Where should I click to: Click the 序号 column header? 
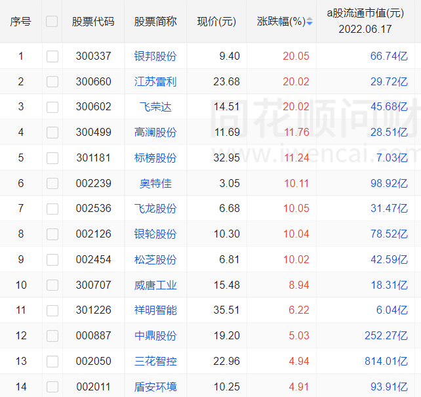[x=21, y=22]
